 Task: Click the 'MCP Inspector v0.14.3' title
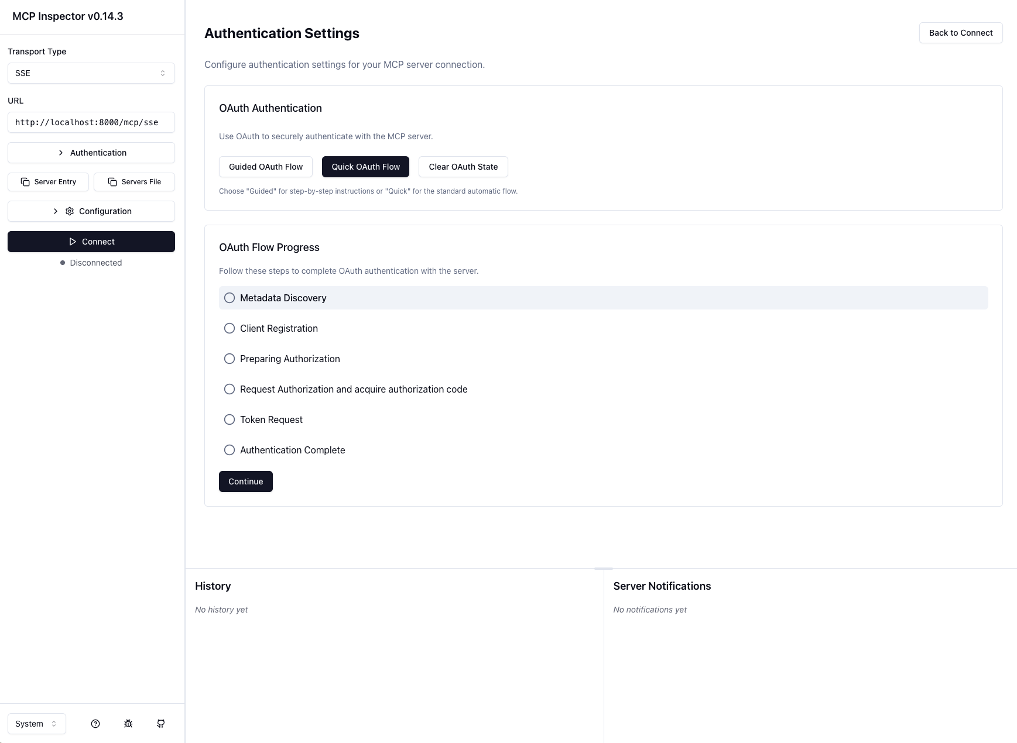(68, 16)
